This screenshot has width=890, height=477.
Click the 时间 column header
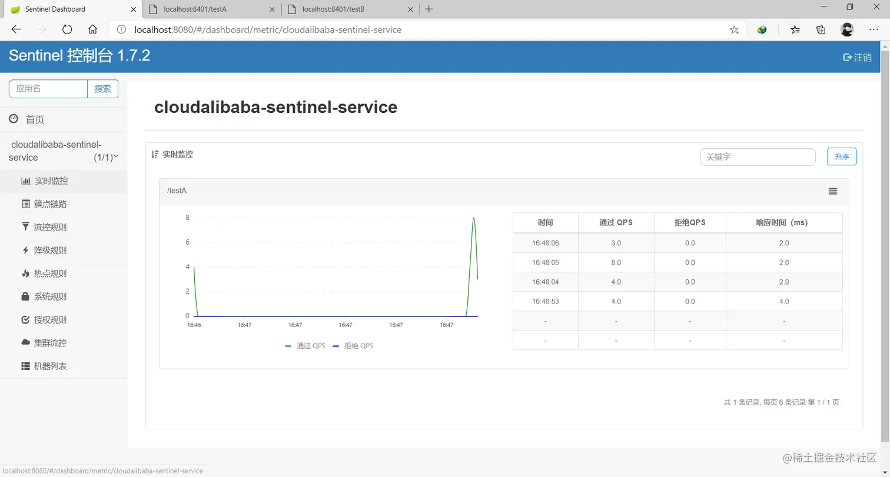[x=546, y=223]
